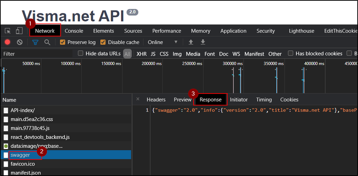
Task: Check the Has blocked cookies checkbox
Action: click(x=291, y=54)
